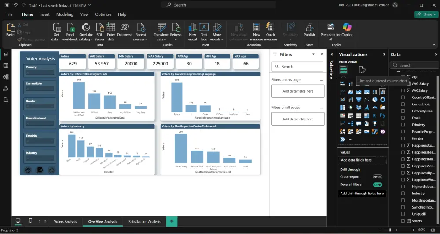Select the Matrix visual icon
This screenshot has height=234, width=440.
click(x=367, y=115)
